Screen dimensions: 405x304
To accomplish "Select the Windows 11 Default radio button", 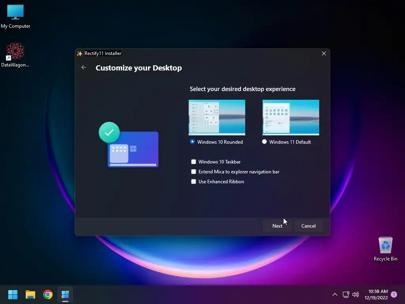I will point(264,142).
